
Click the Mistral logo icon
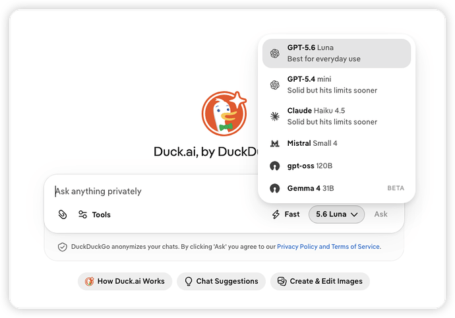tap(275, 143)
